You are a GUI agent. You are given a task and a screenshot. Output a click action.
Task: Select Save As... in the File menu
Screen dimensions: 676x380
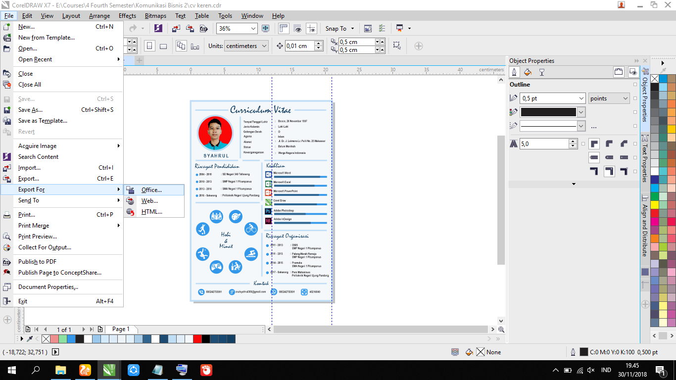click(62, 110)
